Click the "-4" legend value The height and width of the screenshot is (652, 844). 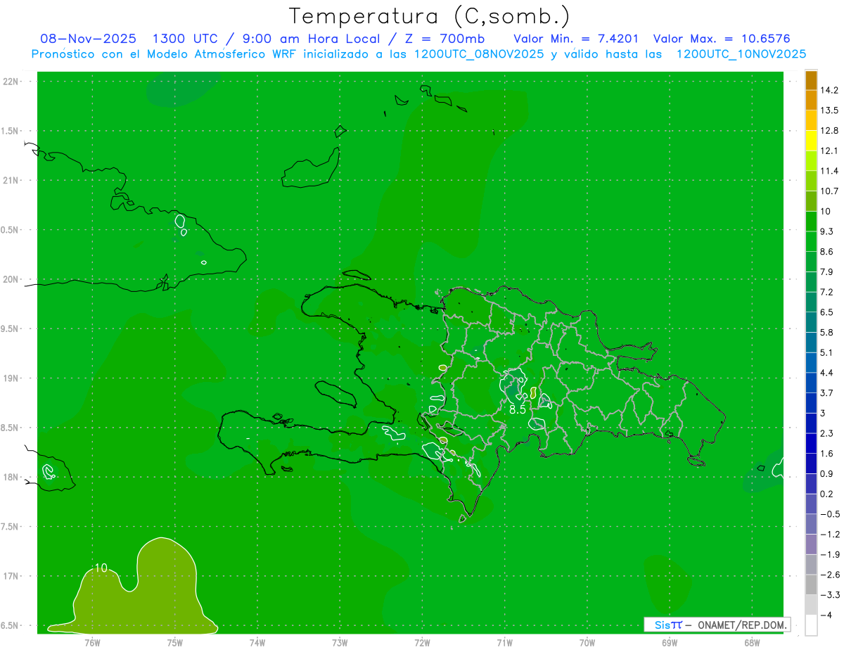(x=826, y=615)
